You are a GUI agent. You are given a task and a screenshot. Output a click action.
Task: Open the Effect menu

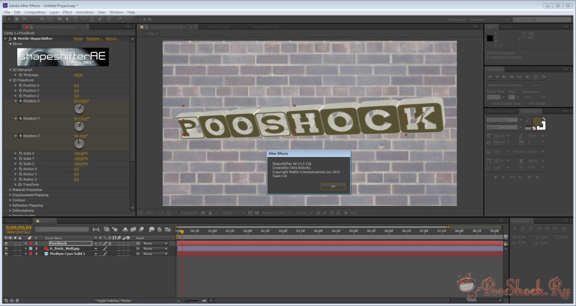[x=67, y=12]
